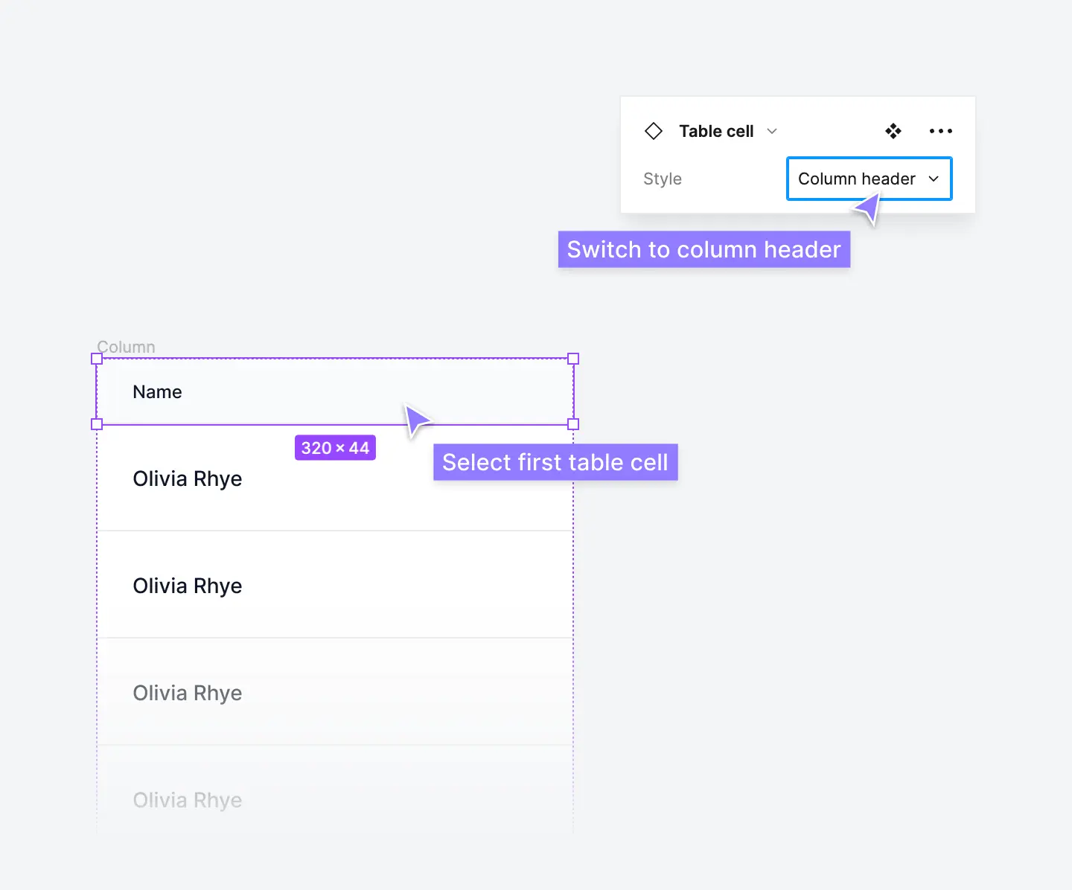Select the Column frame label
This screenshot has height=890, width=1072.
point(125,346)
